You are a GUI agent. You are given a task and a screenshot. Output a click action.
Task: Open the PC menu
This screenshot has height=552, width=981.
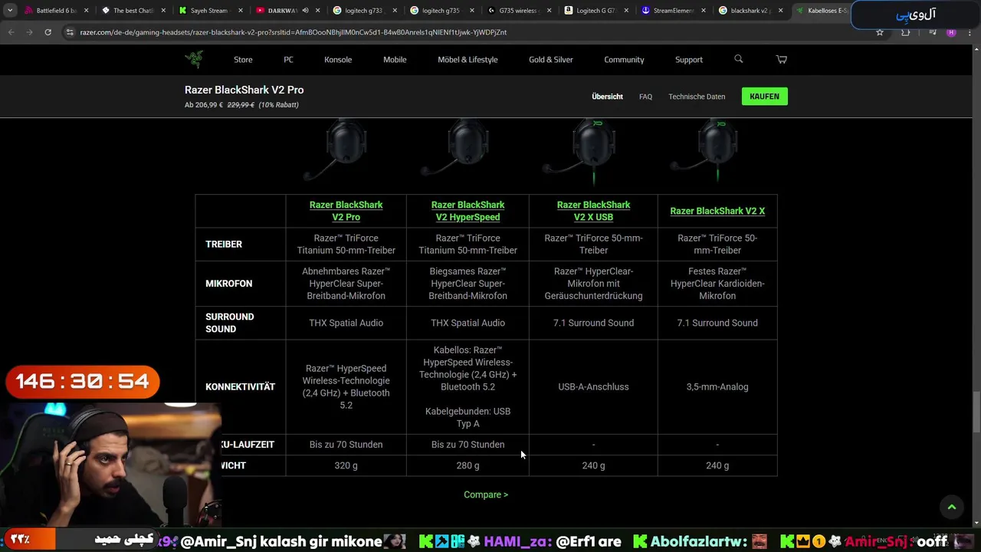(x=288, y=59)
